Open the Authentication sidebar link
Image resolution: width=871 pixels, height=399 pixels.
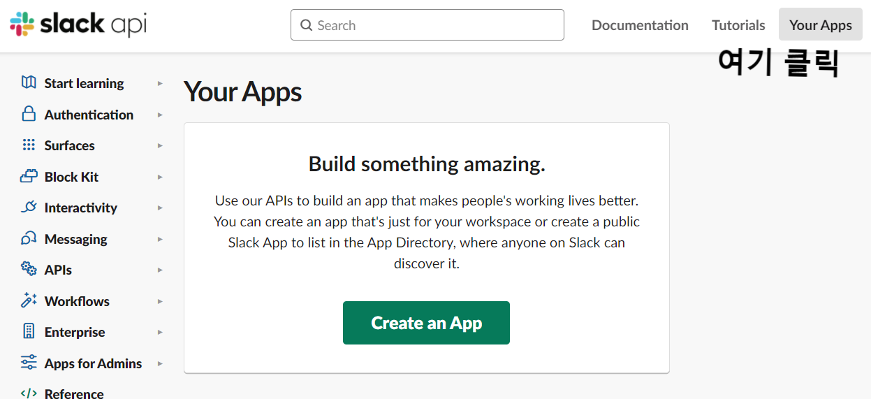(89, 115)
